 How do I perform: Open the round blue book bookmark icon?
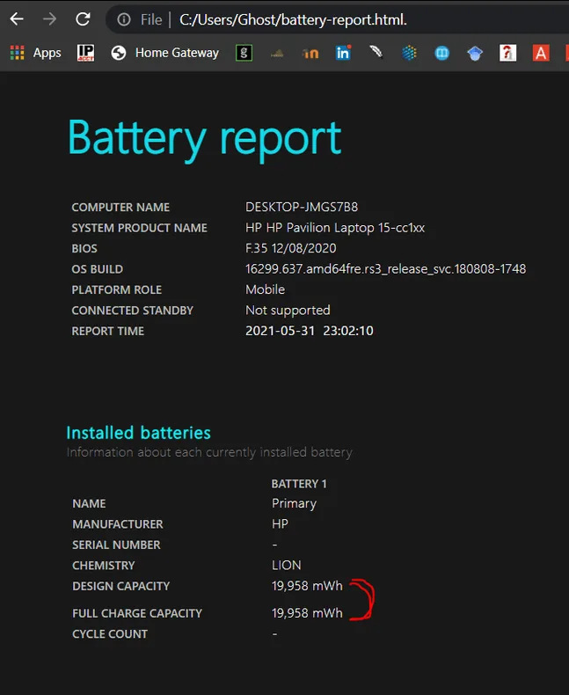pyautogui.click(x=441, y=53)
